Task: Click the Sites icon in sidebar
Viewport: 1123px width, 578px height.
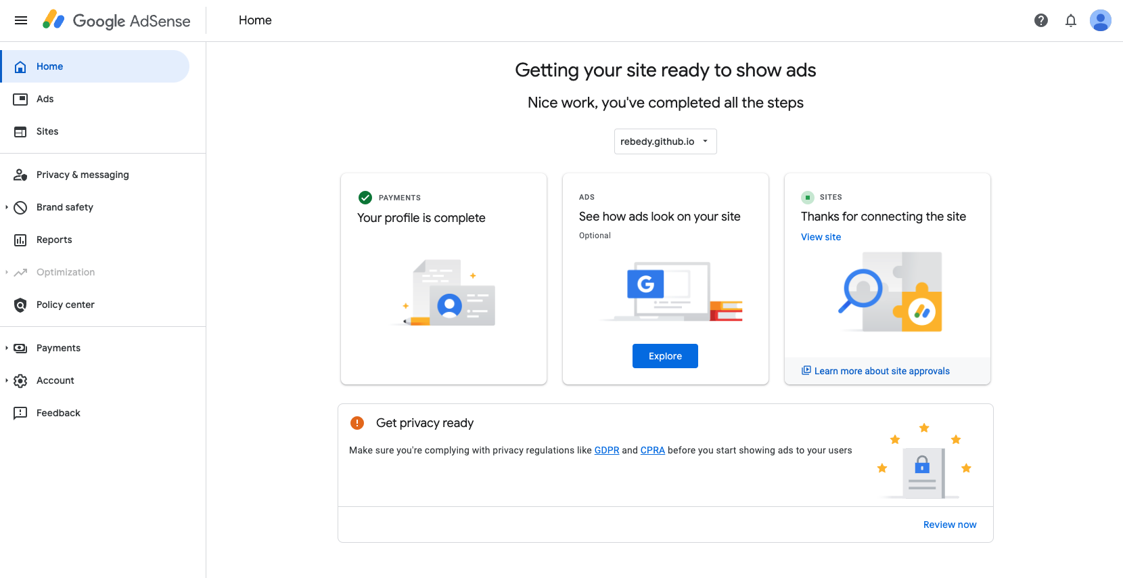Action: [x=20, y=131]
